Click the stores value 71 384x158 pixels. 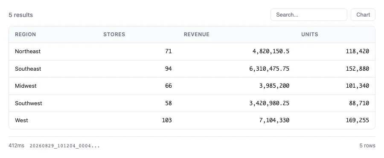click(168, 52)
